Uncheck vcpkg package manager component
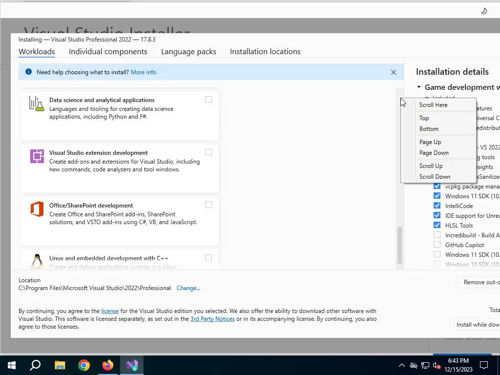Image resolution: width=500 pixels, height=375 pixels. click(437, 186)
